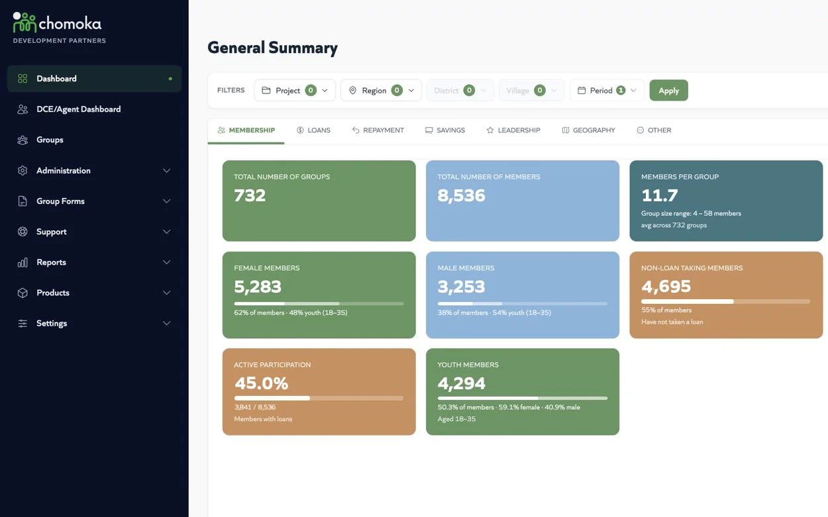
Task: Select the Membership tab
Action: click(x=246, y=130)
